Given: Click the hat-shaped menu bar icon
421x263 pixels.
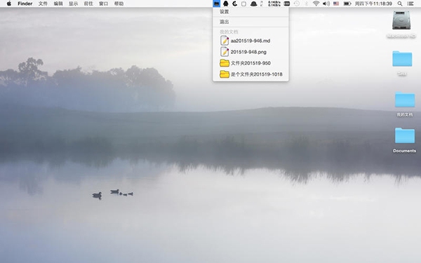Looking at the screenshot, I should coord(253,4).
